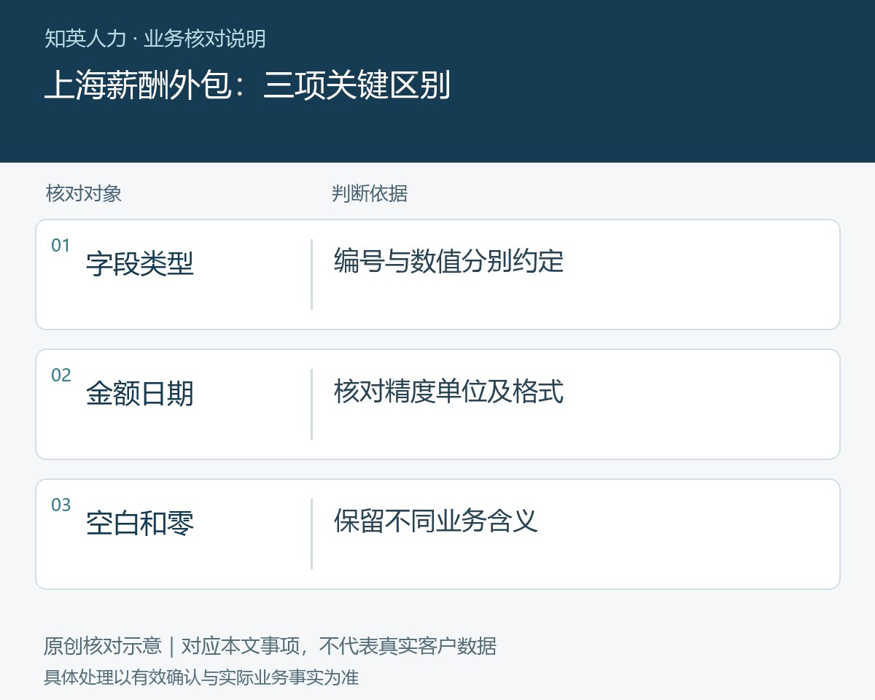
Task: Click the text 保留不同业务含义
Action: [x=436, y=520]
